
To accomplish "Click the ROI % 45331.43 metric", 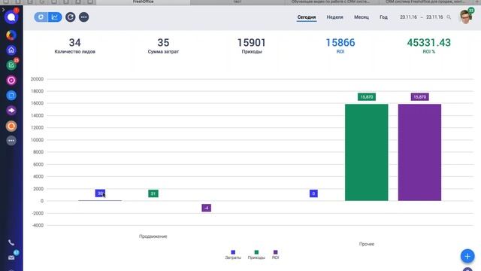I will tap(429, 46).
